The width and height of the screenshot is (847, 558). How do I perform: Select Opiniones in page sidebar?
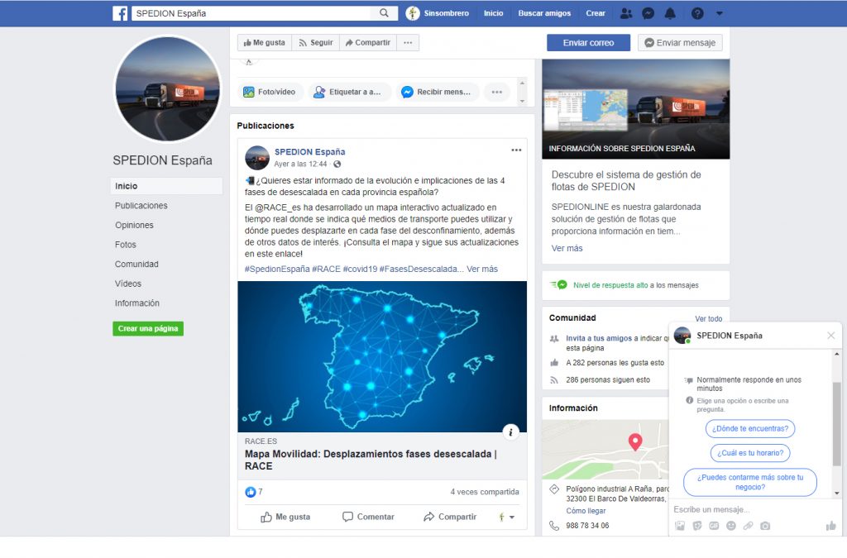pos(134,225)
